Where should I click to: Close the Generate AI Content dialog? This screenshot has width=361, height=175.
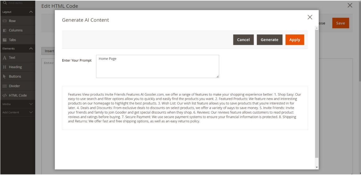[x=310, y=17]
